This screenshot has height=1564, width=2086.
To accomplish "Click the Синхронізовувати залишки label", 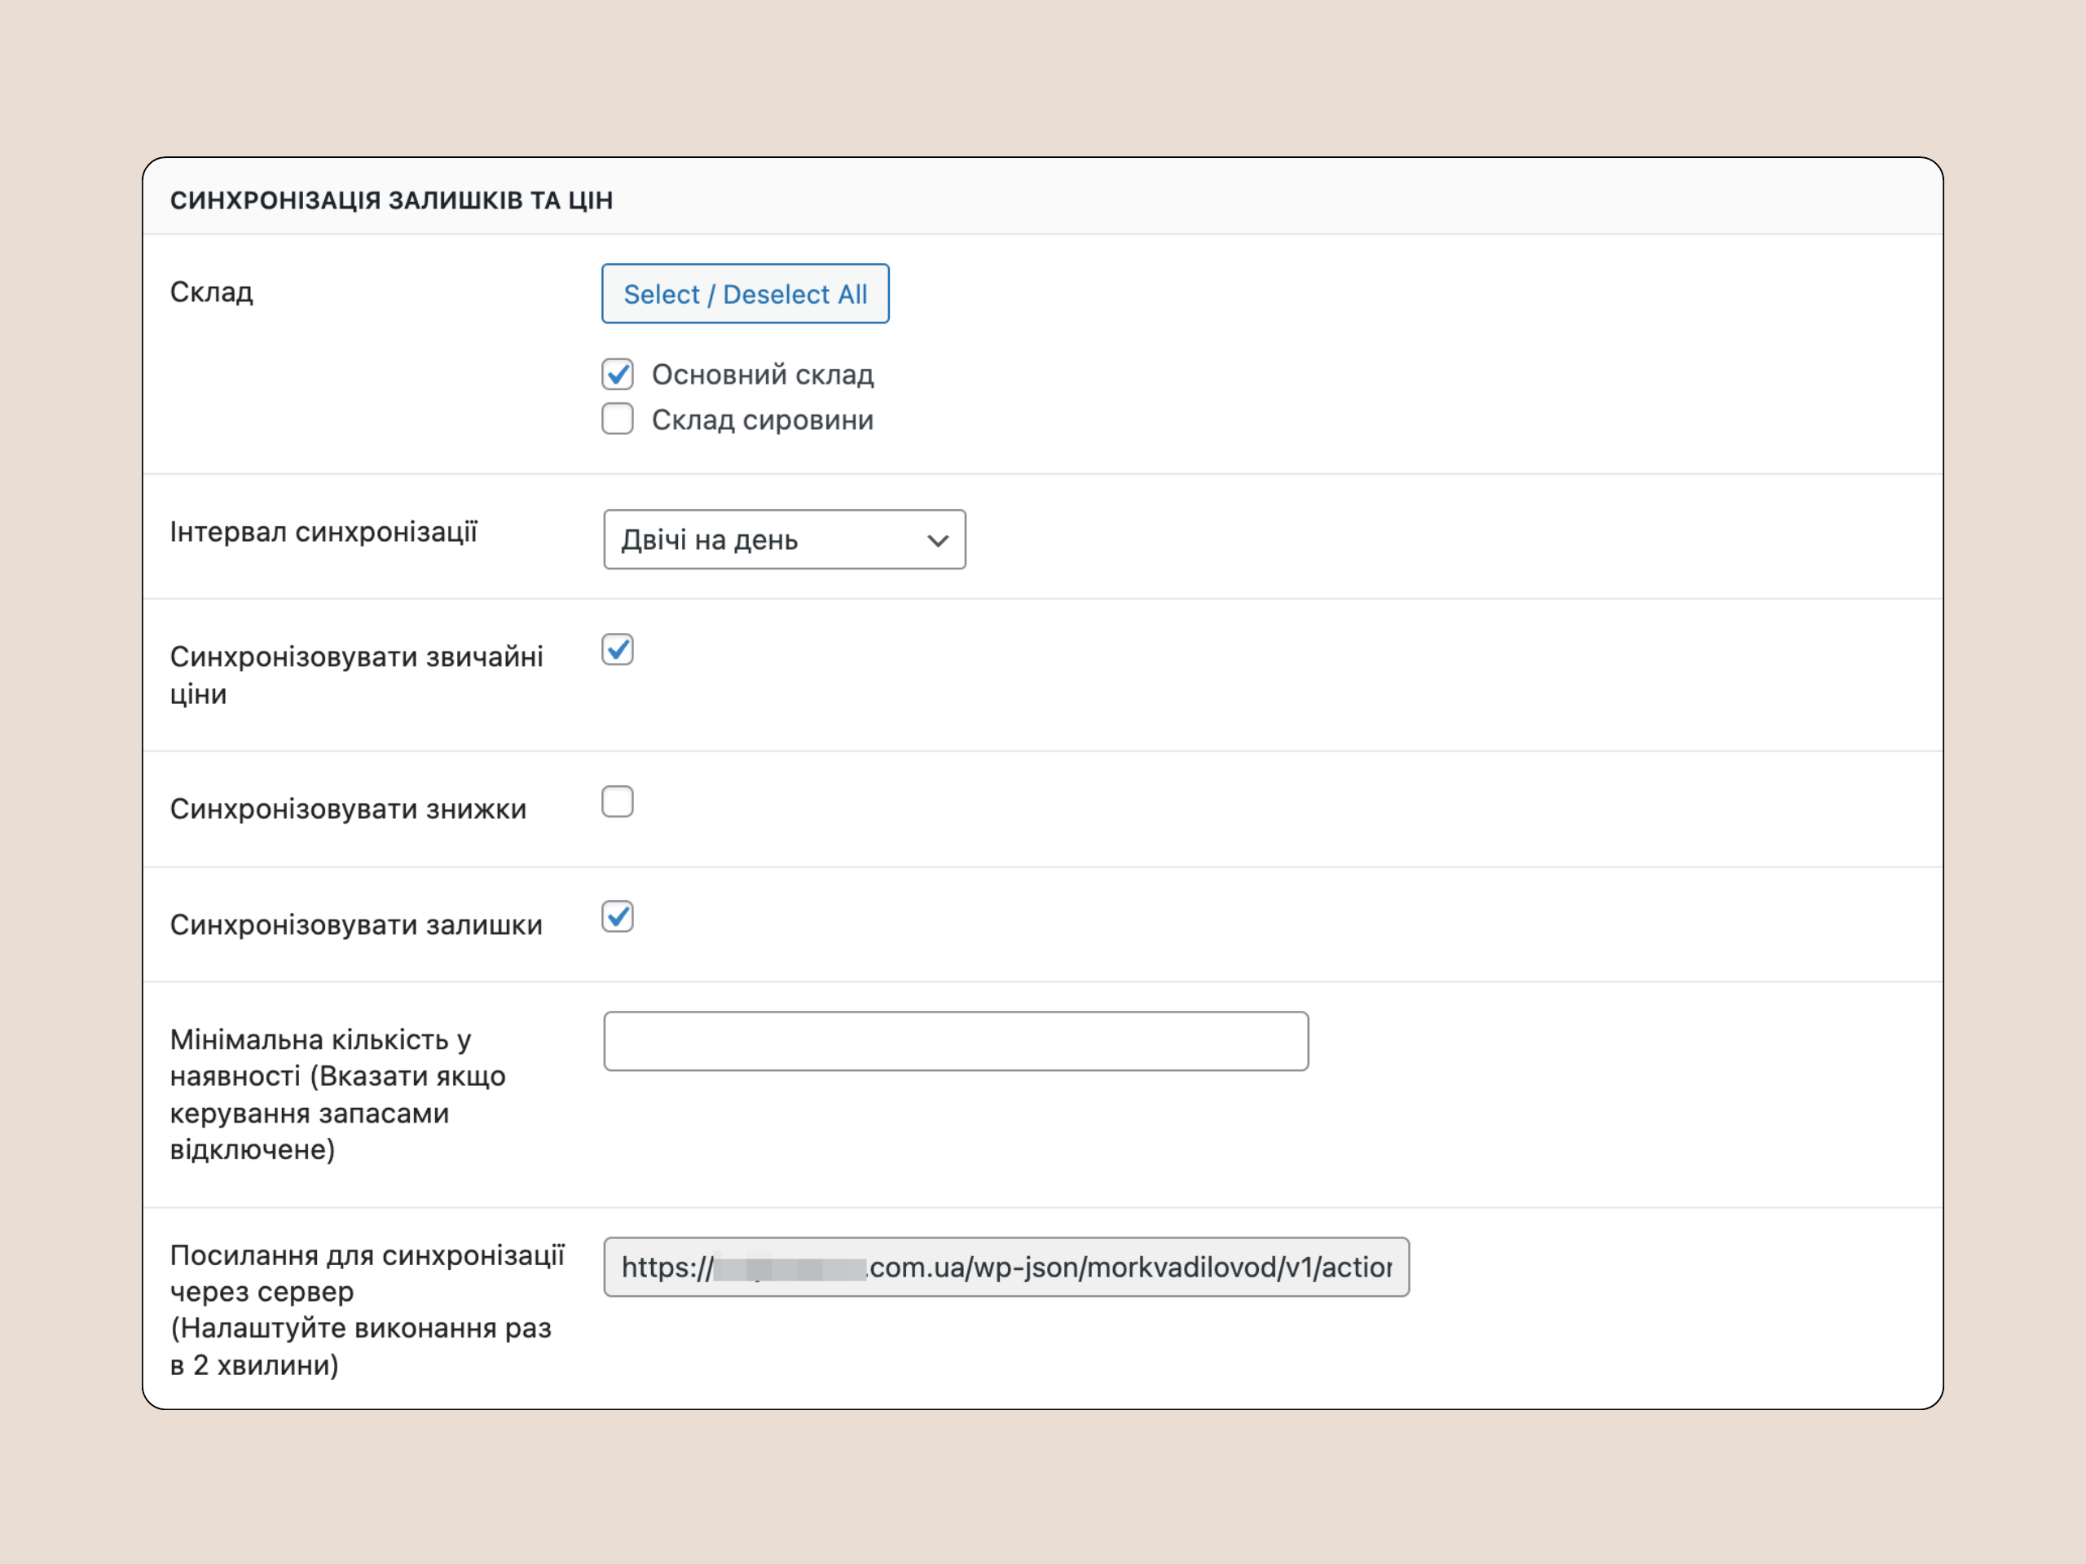I will (355, 925).
